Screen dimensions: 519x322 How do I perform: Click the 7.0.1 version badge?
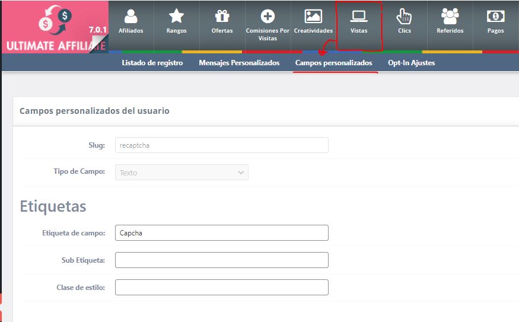[97, 30]
